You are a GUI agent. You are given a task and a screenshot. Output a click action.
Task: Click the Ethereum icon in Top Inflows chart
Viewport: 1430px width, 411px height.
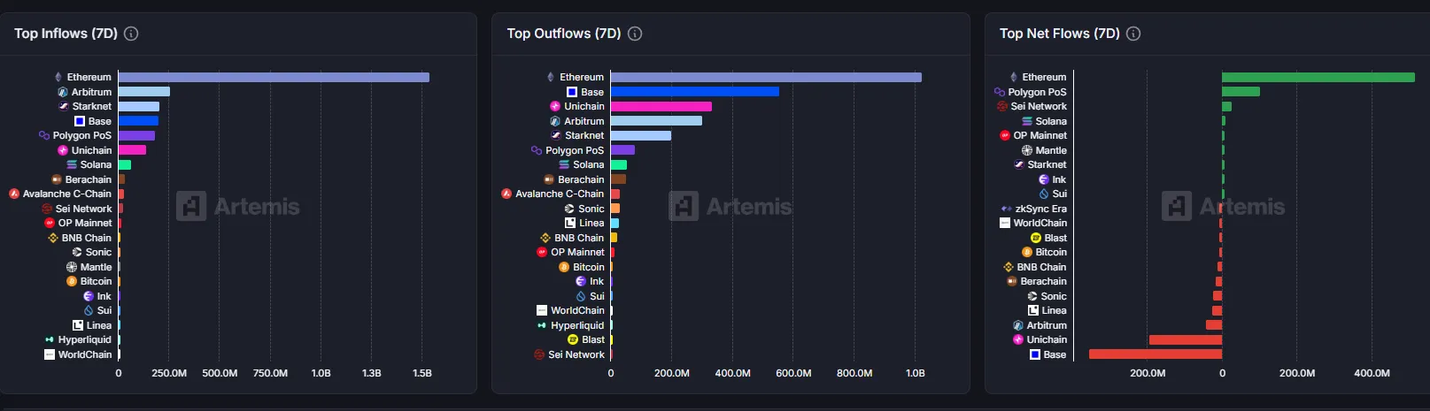[58, 77]
